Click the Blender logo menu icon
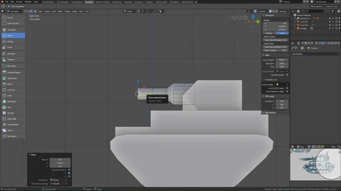 [x=2, y=2]
